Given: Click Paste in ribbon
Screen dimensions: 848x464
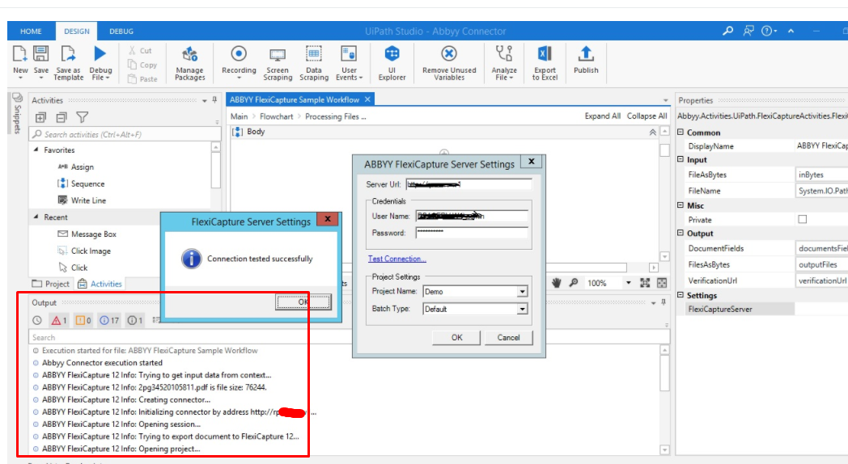Looking at the screenshot, I should point(142,79).
